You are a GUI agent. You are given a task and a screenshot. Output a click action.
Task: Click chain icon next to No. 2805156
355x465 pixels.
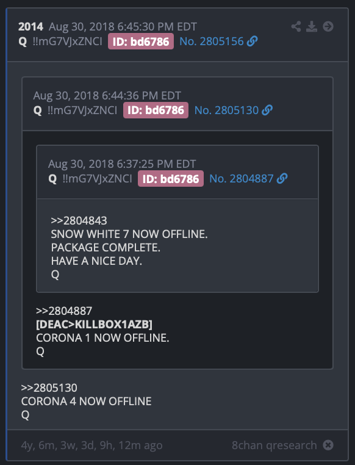(252, 41)
